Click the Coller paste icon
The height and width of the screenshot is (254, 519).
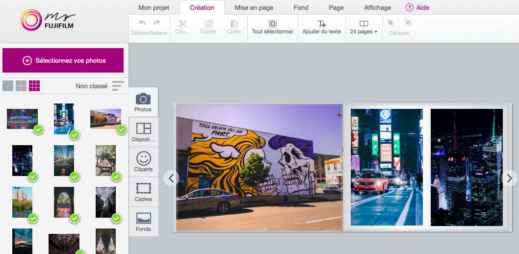click(x=234, y=24)
